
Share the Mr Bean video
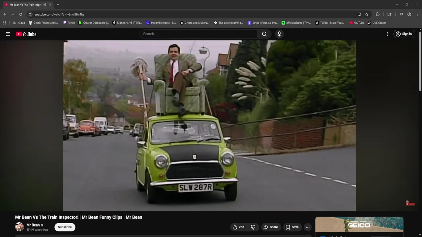tap(271, 227)
